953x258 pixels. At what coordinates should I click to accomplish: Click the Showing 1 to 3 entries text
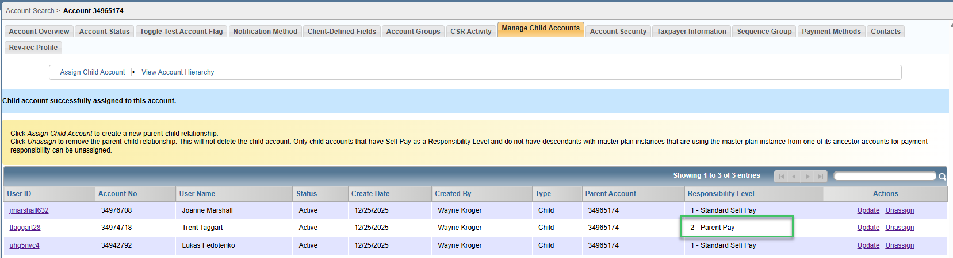click(717, 175)
